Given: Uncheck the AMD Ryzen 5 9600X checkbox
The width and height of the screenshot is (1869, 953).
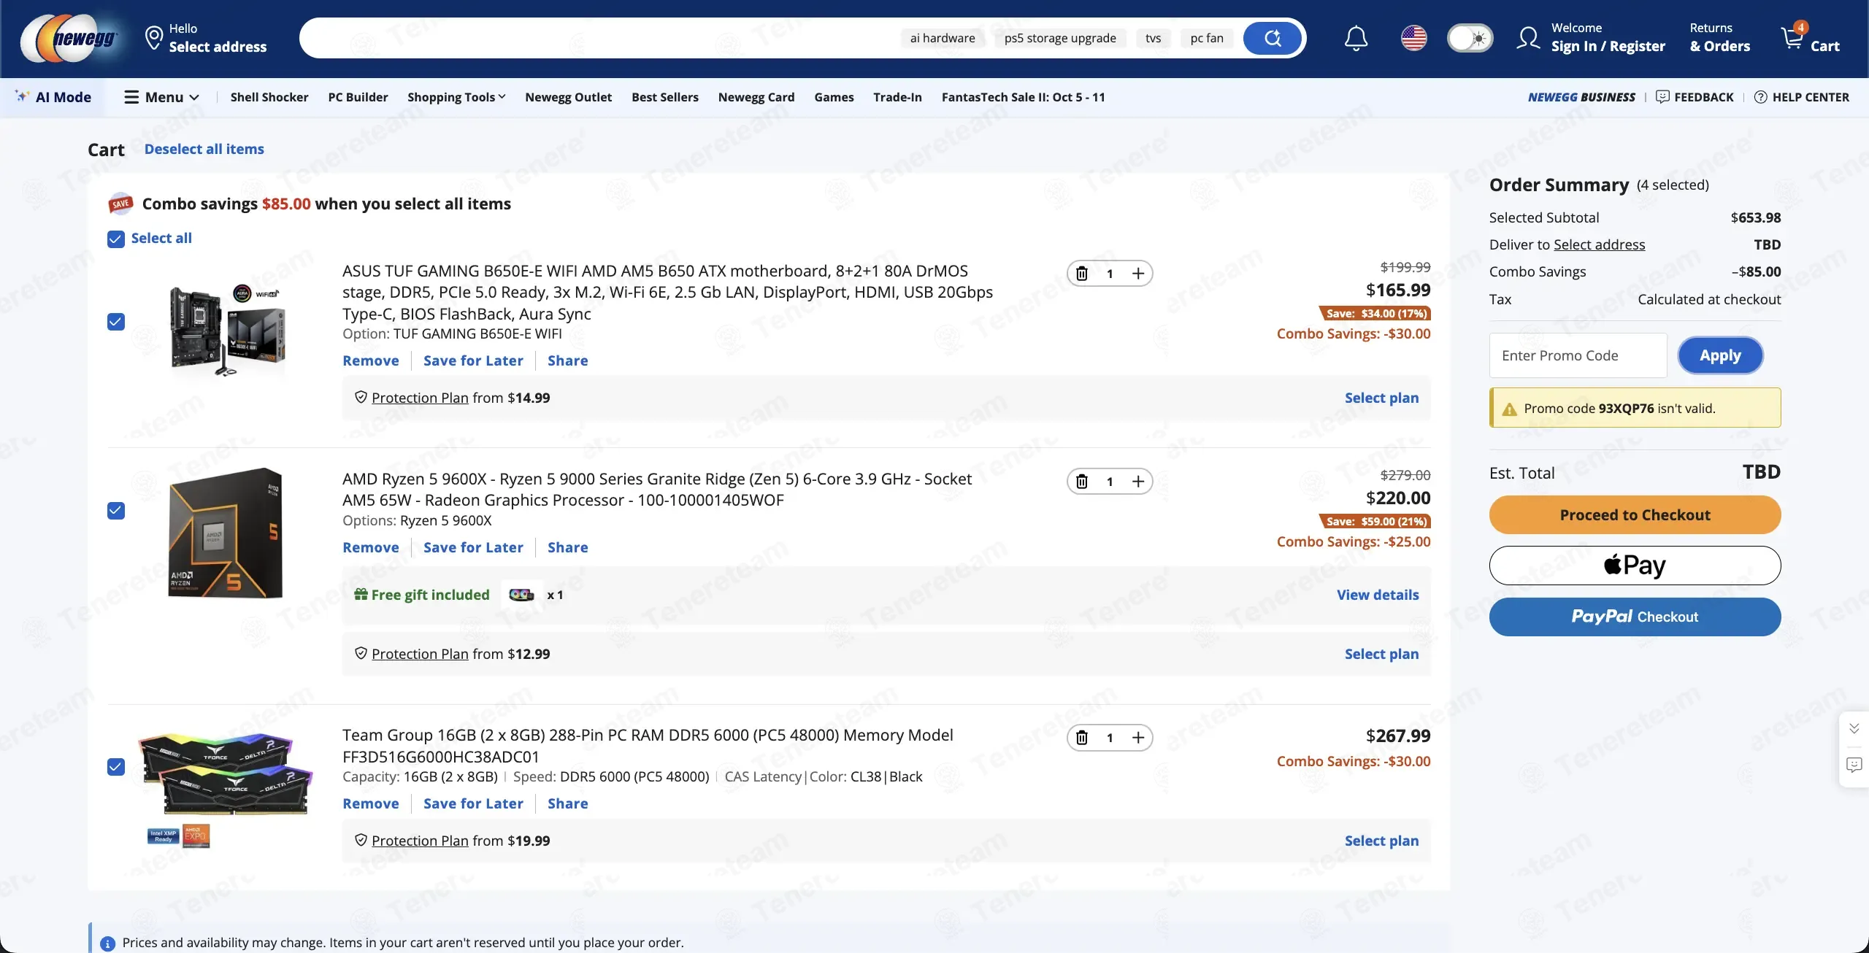Looking at the screenshot, I should point(116,511).
